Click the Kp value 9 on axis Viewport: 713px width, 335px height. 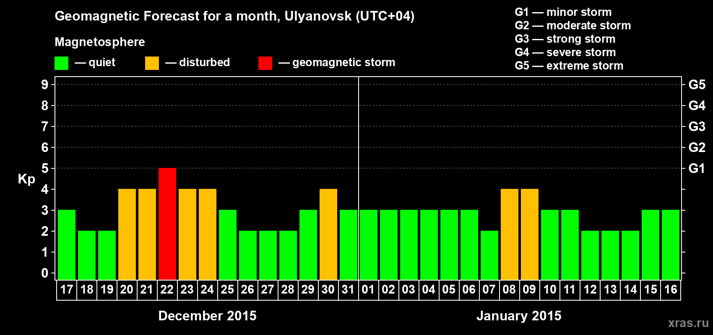[45, 85]
